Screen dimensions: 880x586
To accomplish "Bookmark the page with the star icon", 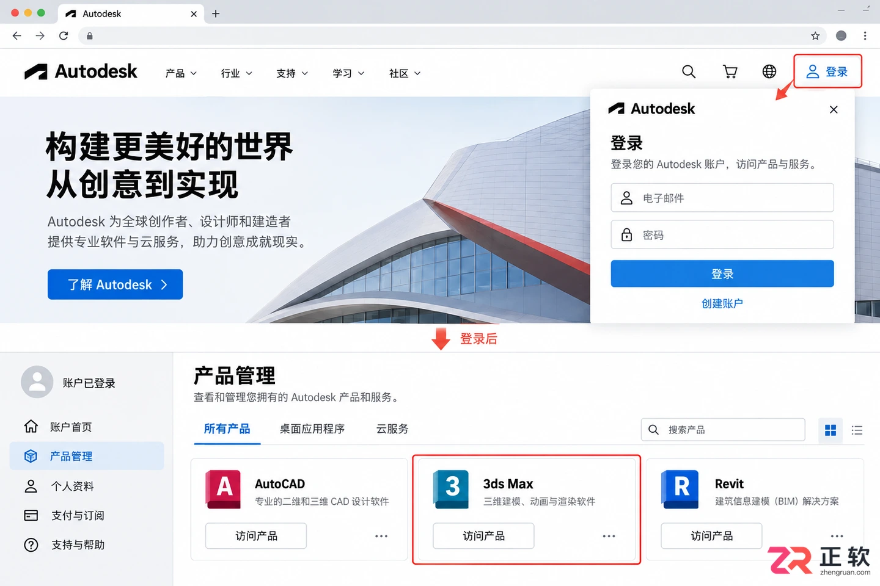I will (x=815, y=36).
